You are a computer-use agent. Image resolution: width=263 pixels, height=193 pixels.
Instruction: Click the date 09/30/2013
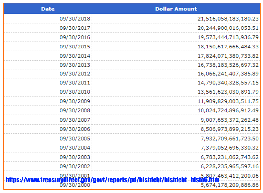[x=75, y=65]
